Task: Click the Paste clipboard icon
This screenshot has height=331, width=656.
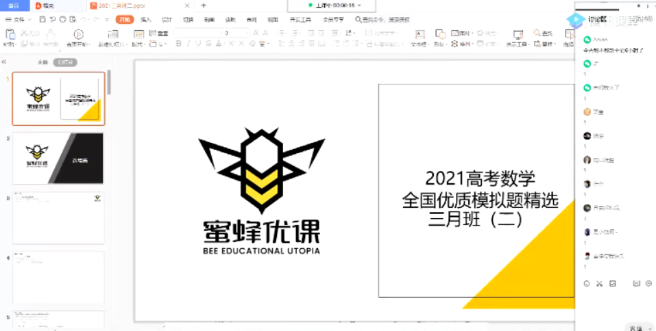Action: point(10,34)
